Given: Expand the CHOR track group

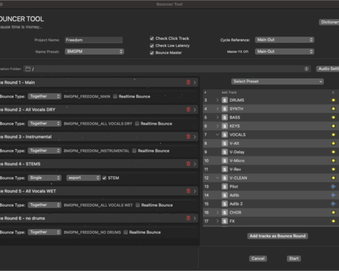Looking at the screenshot, I should [x=218, y=213].
